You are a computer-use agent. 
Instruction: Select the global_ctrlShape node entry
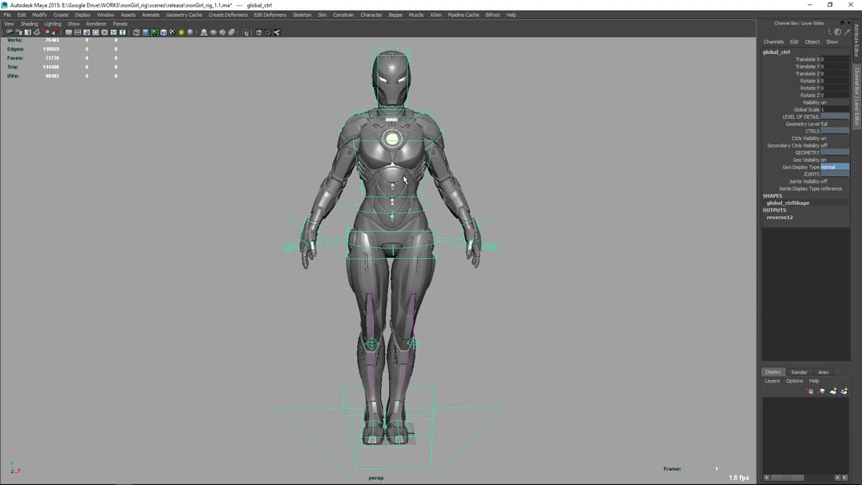(788, 203)
